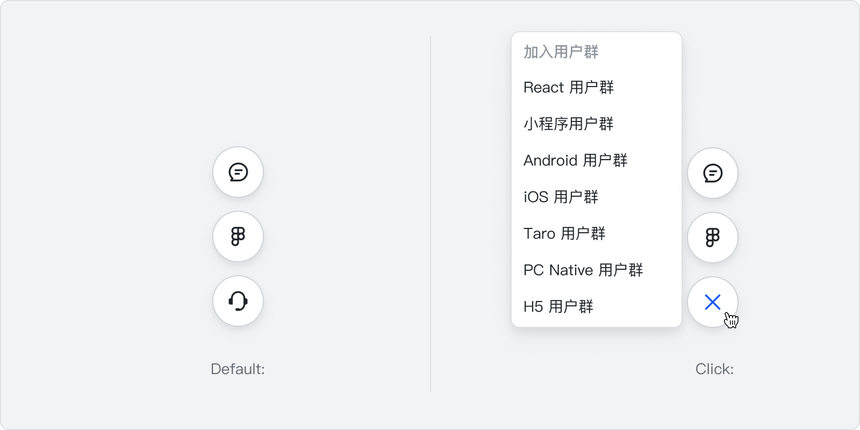Click the Default: caption label
The width and height of the screenshot is (860, 430).
[x=238, y=369]
